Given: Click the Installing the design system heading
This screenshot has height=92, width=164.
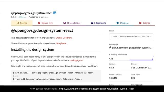Looking at the screenshot, I should tap(33, 50).
